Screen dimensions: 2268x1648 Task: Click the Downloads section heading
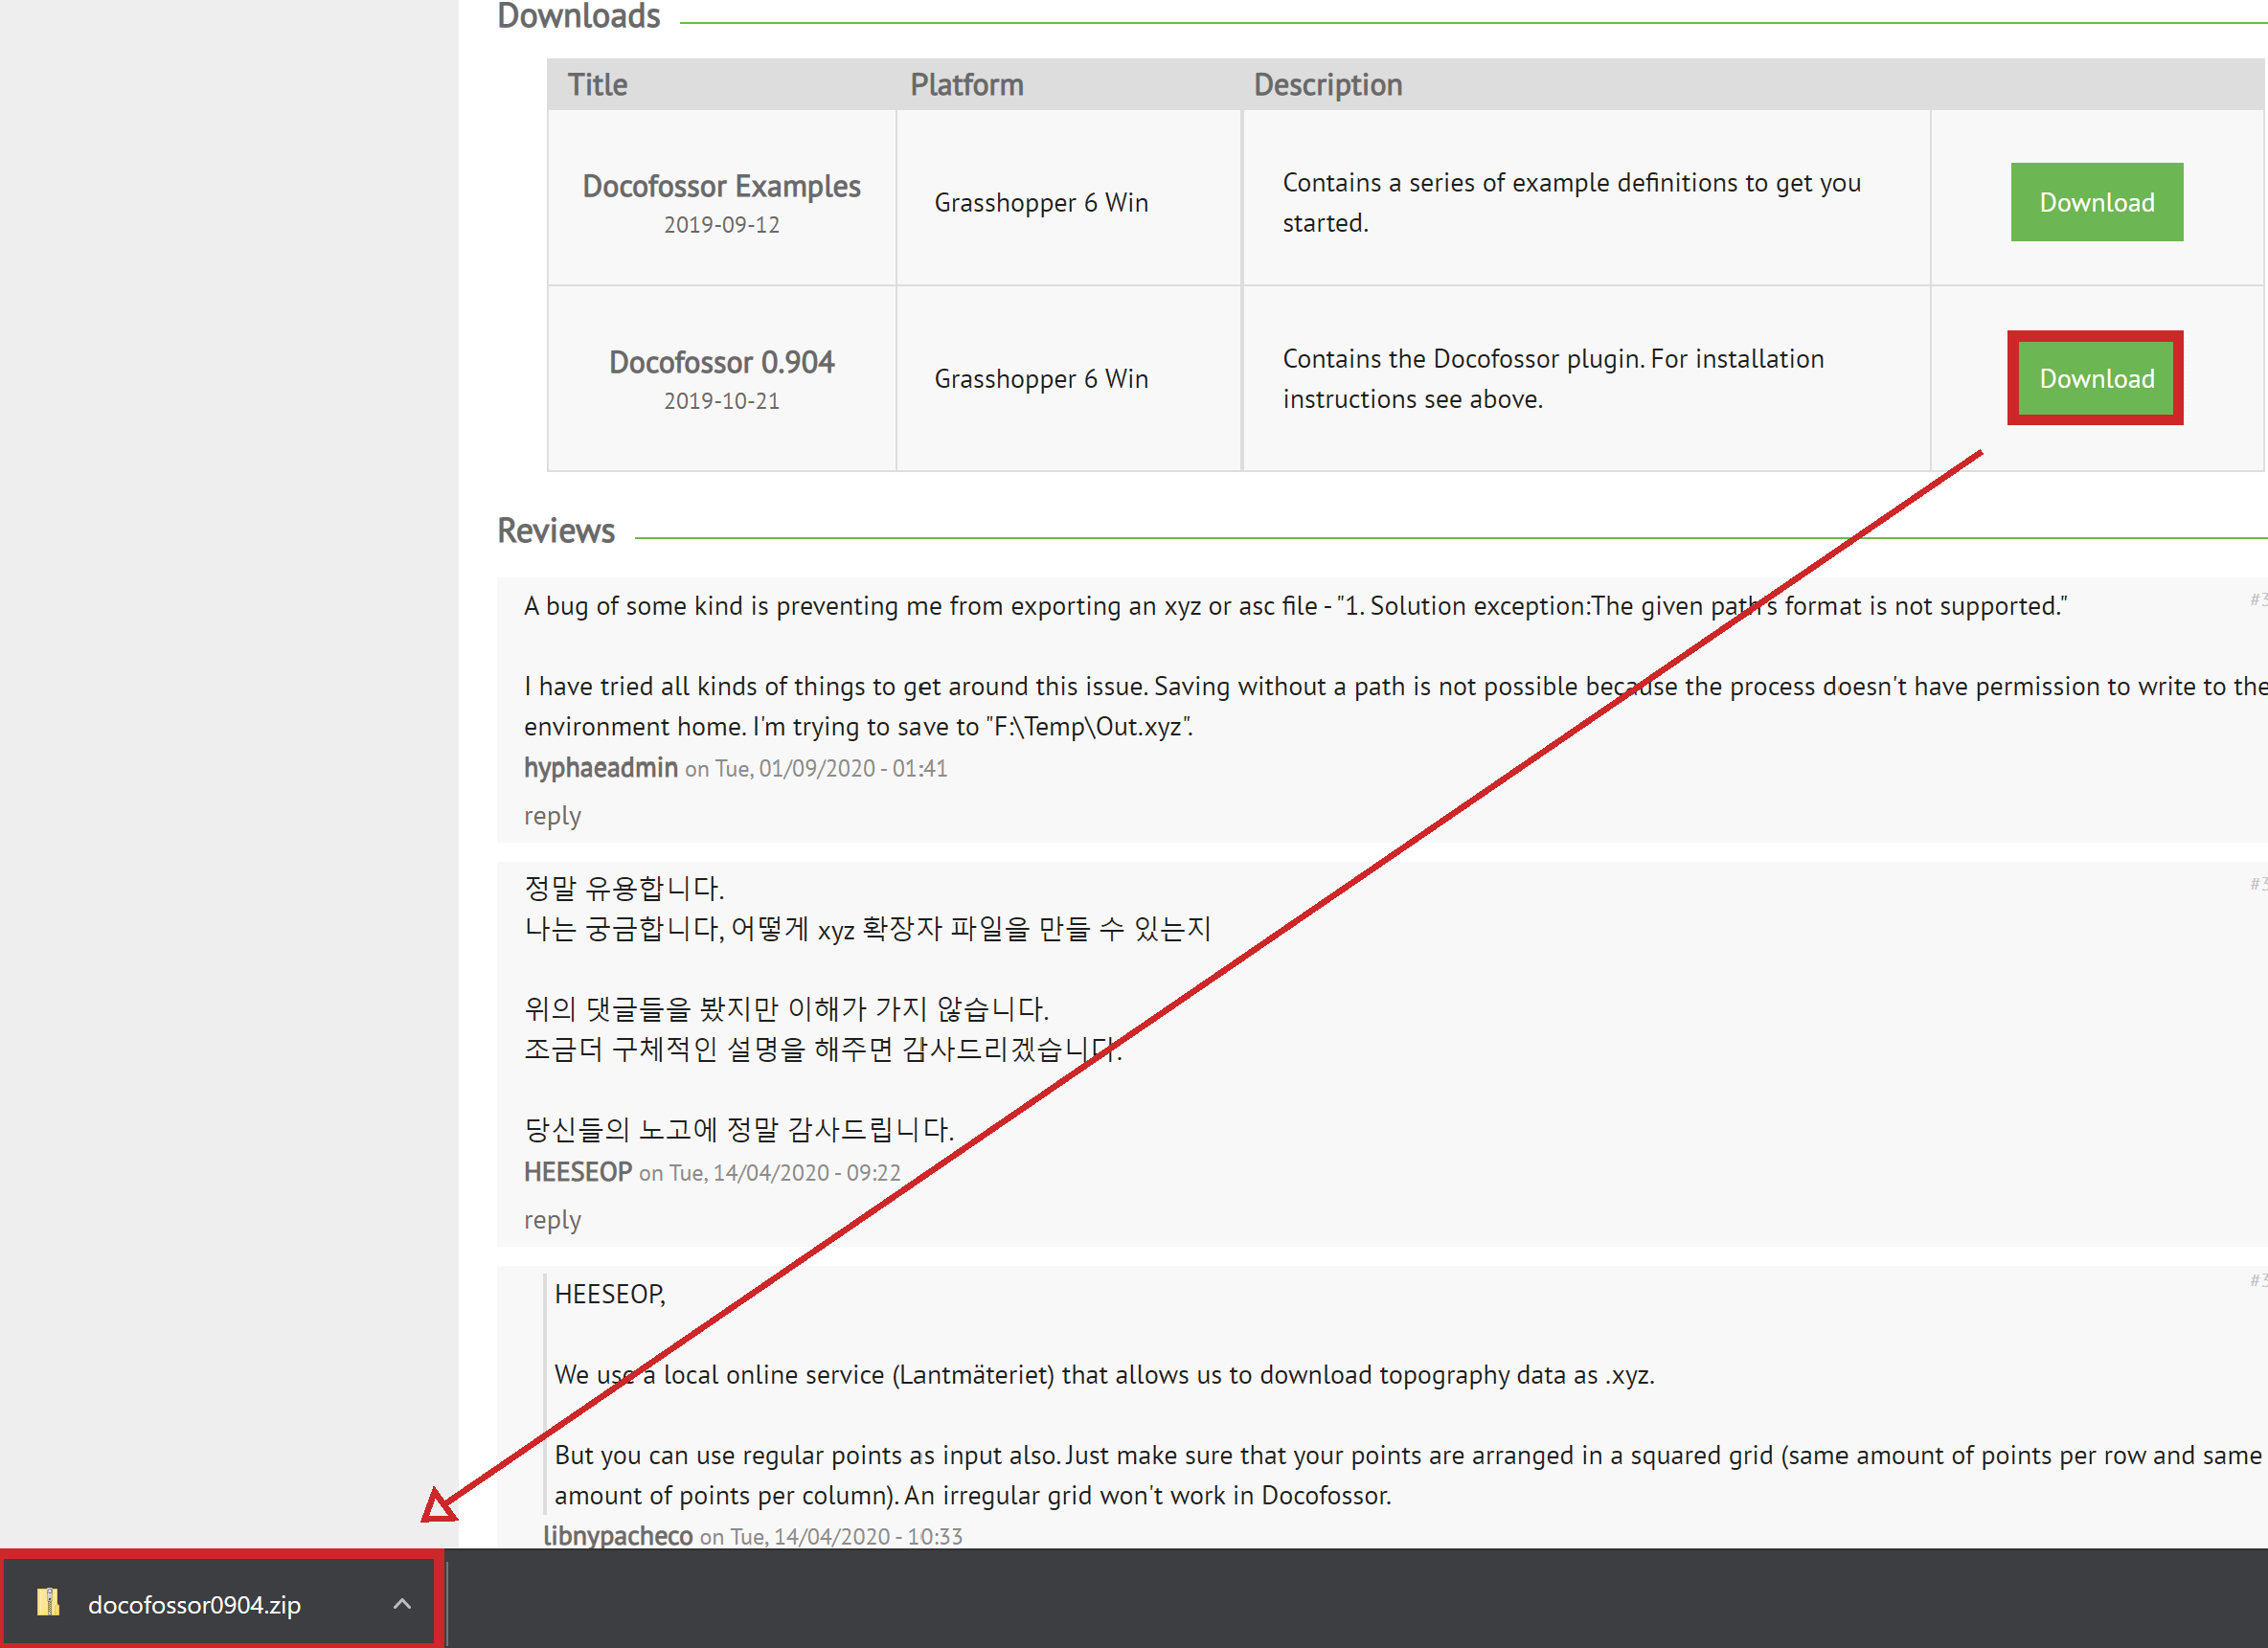(x=578, y=16)
